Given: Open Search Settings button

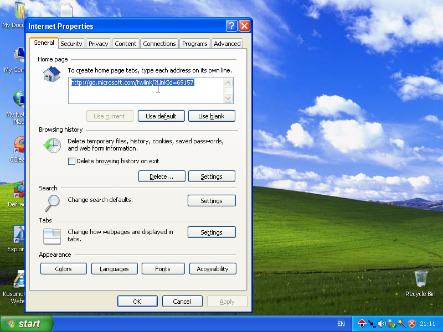Looking at the screenshot, I should (x=212, y=201).
